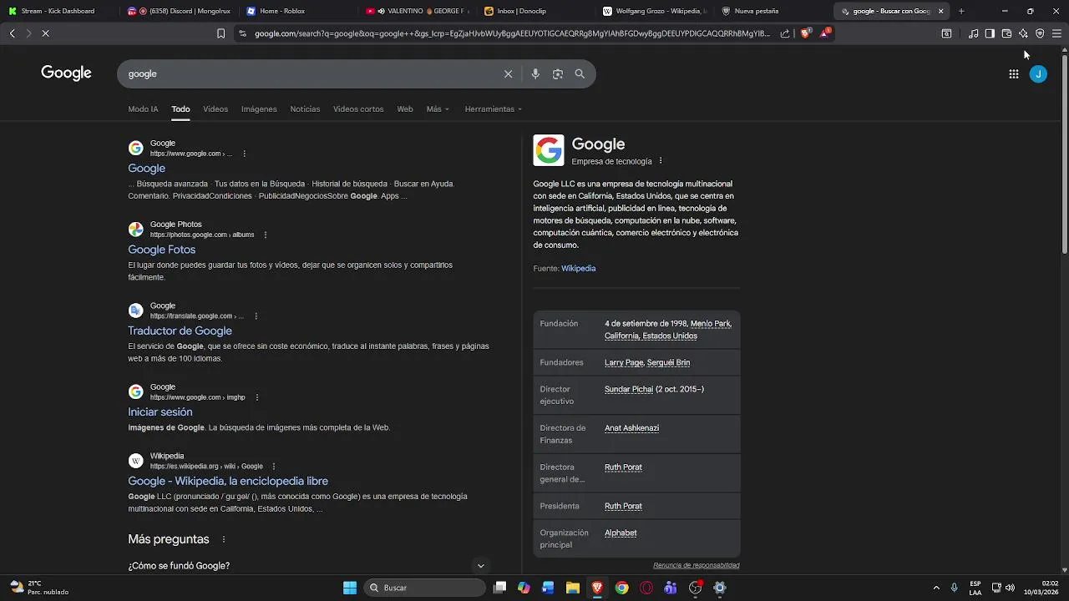Open the Windows Start menu
Viewport: 1069px width, 601px height.
tap(350, 588)
